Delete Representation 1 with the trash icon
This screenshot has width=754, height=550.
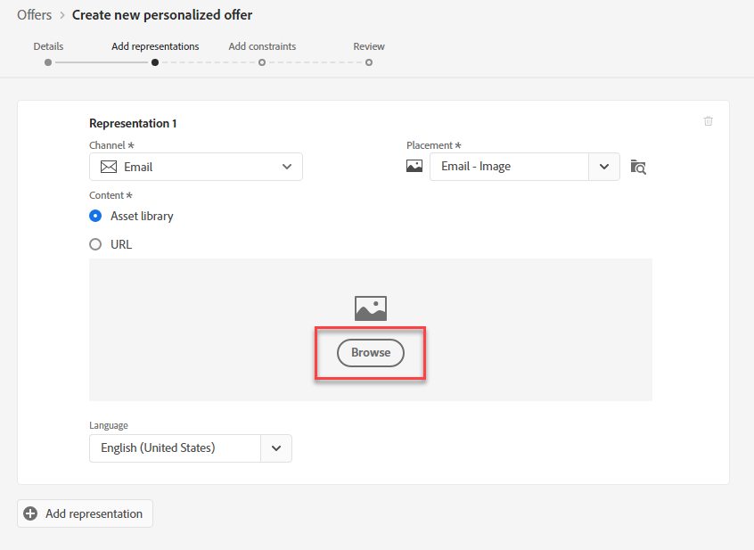[x=708, y=121]
